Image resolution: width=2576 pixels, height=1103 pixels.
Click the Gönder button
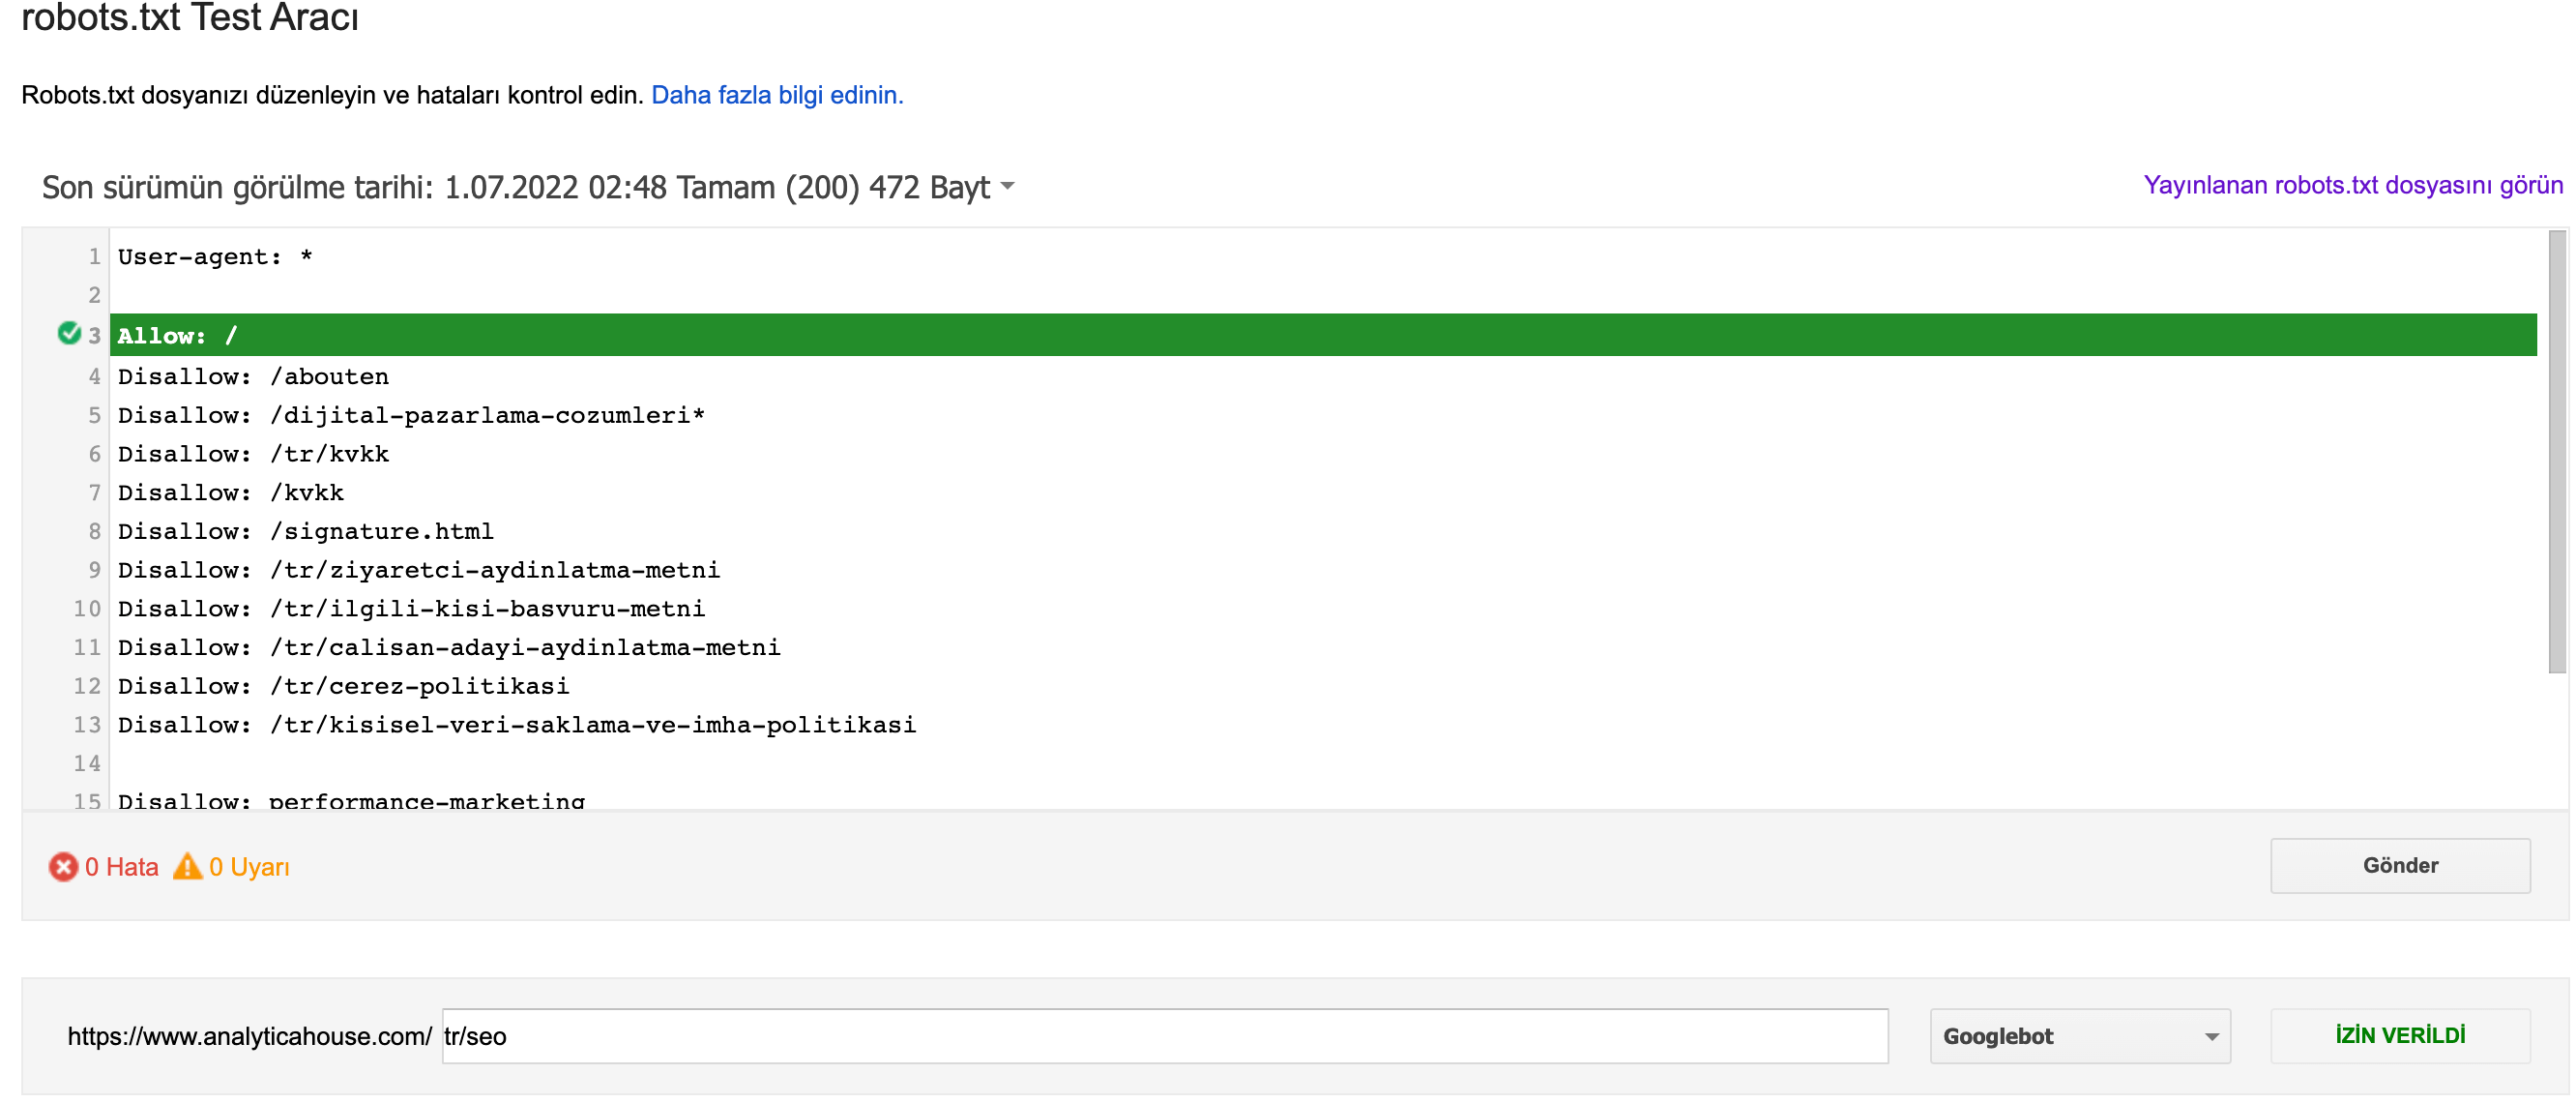[2400, 866]
